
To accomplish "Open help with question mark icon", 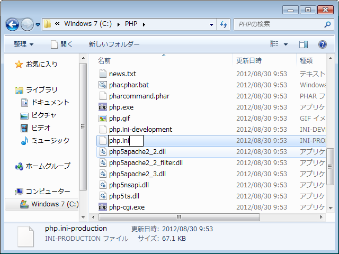I will click(x=323, y=44).
